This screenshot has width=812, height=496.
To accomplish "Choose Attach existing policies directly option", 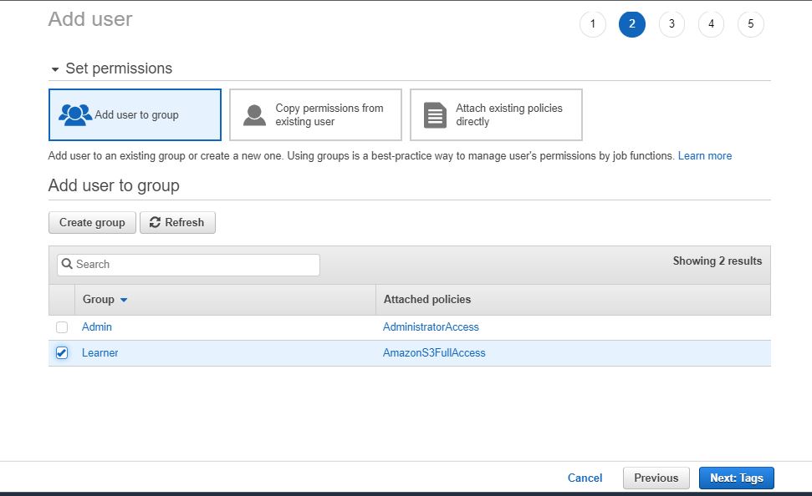I will [x=496, y=114].
